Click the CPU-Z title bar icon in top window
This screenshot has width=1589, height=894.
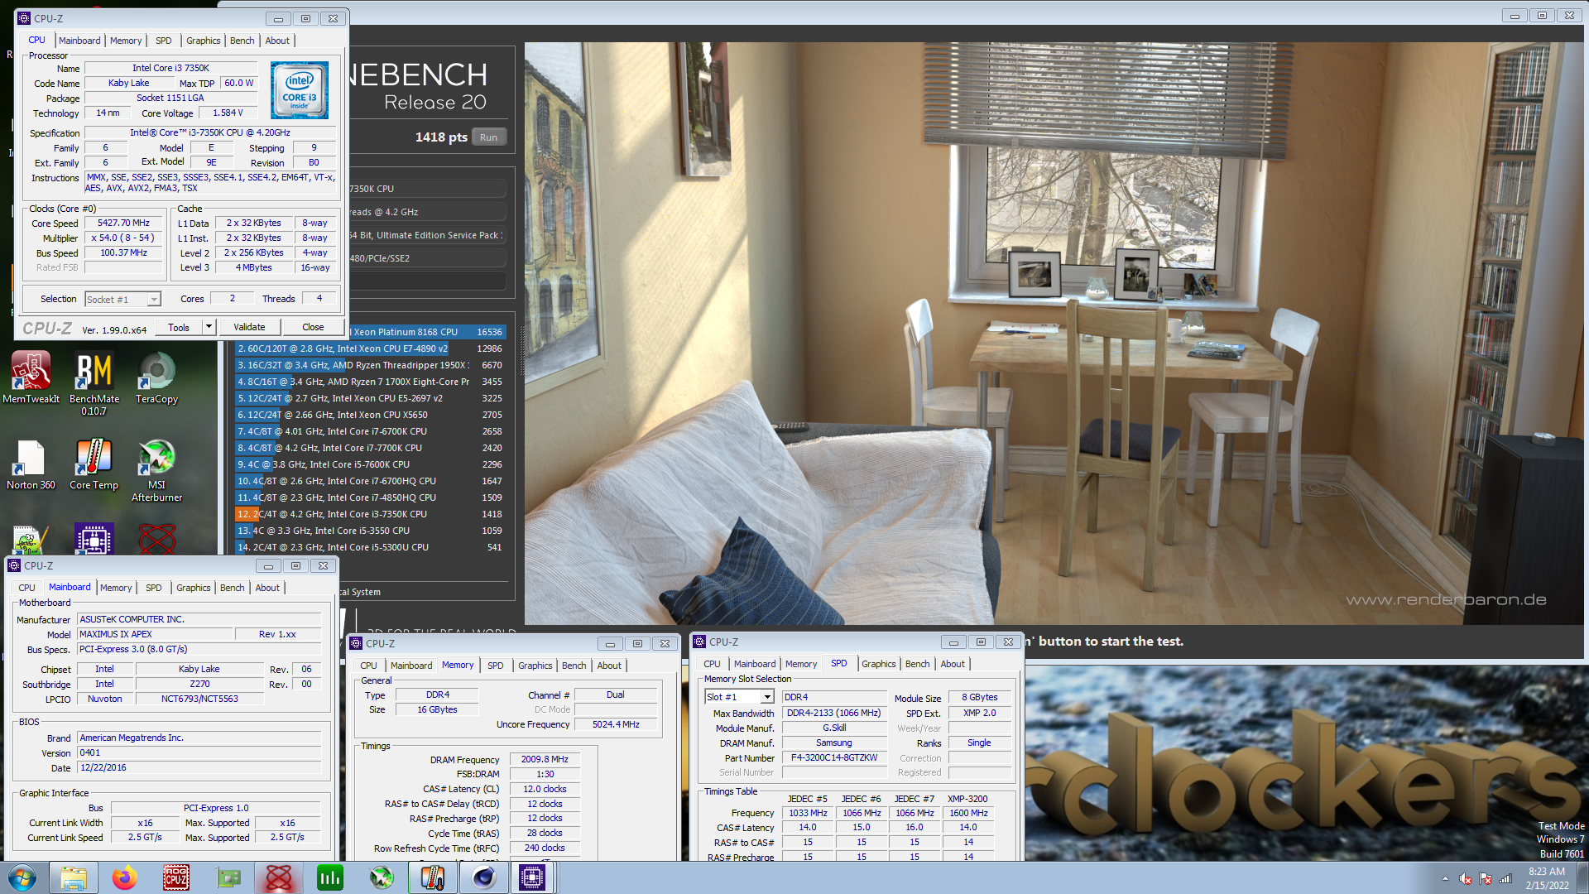coord(24,18)
